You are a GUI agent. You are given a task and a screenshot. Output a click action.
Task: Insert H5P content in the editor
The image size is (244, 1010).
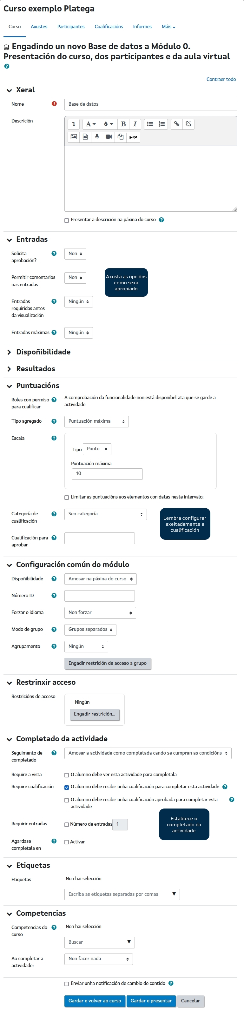click(x=133, y=137)
